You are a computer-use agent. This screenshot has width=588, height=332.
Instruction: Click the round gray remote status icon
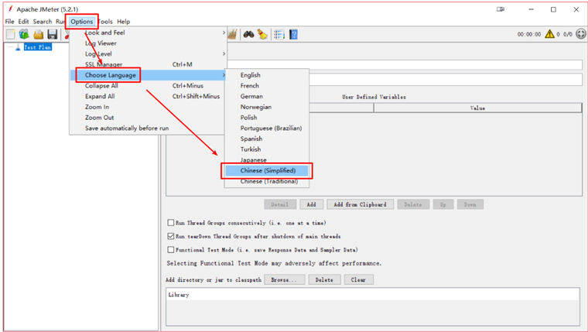coord(580,34)
